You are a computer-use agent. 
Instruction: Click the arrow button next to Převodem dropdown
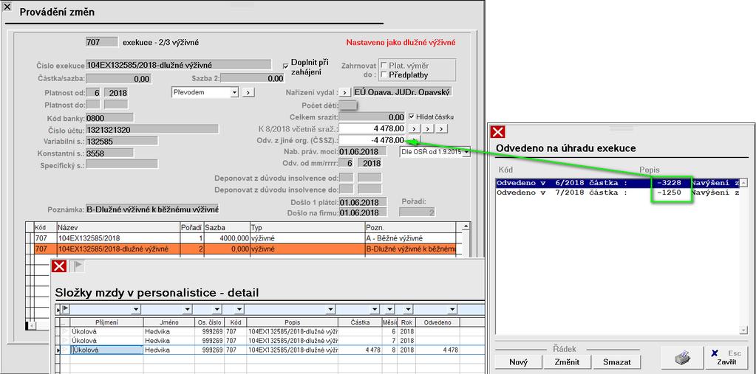click(248, 92)
